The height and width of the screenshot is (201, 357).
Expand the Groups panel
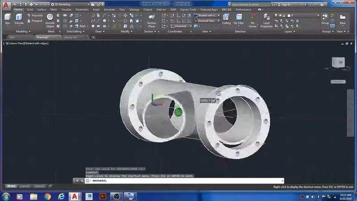tap(327, 31)
